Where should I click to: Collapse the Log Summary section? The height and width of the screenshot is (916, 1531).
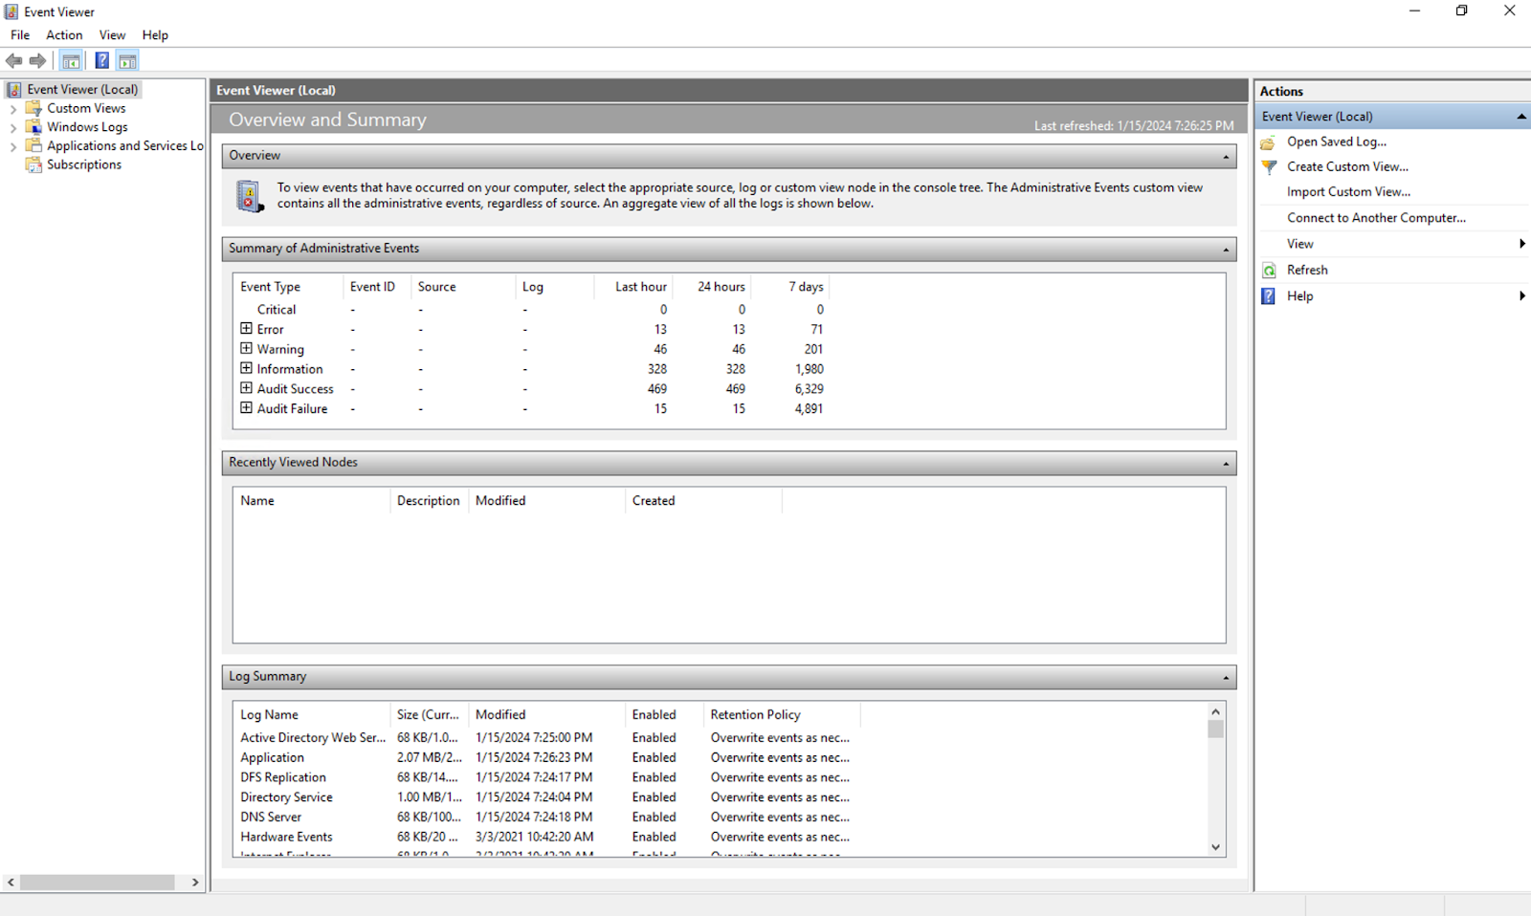click(x=1226, y=678)
